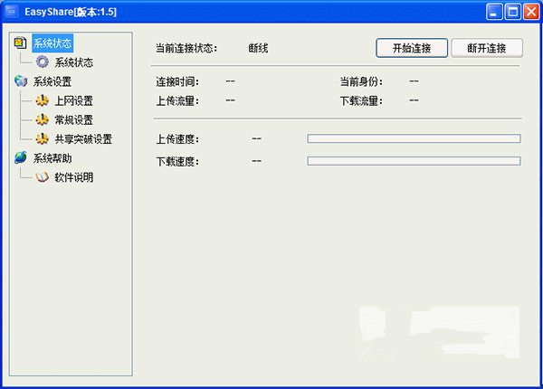Select the 系统设置 tree node
Screen dimensions: 543x389
coord(52,81)
